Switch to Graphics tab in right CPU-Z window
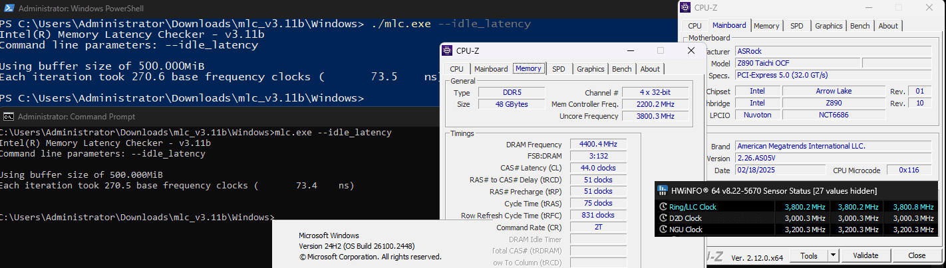The height and width of the screenshot is (268, 946). [x=828, y=26]
